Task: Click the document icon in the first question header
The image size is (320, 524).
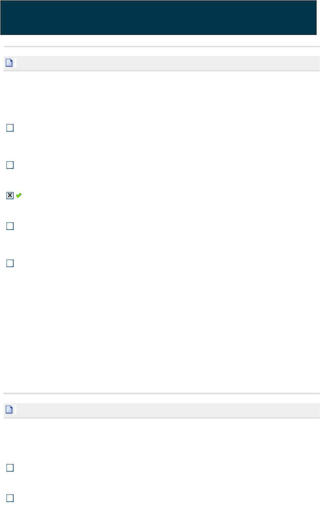Action: (9, 63)
